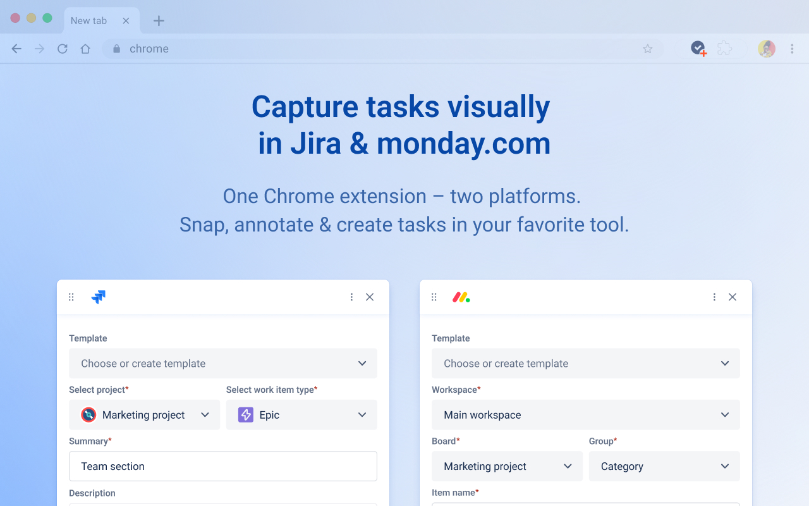Click the Summary field containing Team section
This screenshot has height=506, width=809.
[x=222, y=466]
